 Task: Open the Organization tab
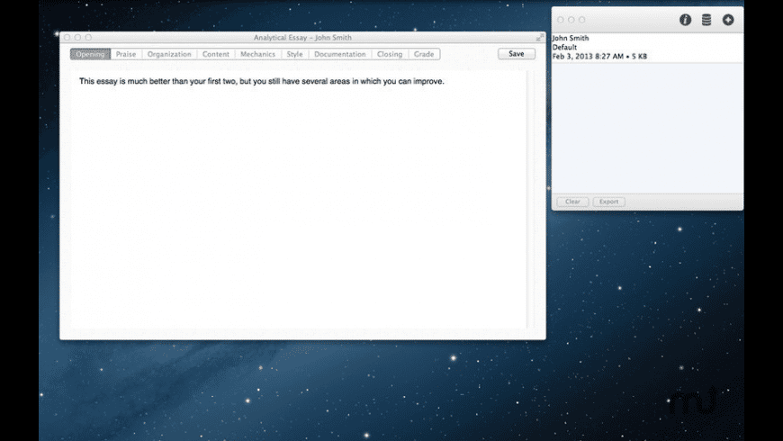[169, 54]
